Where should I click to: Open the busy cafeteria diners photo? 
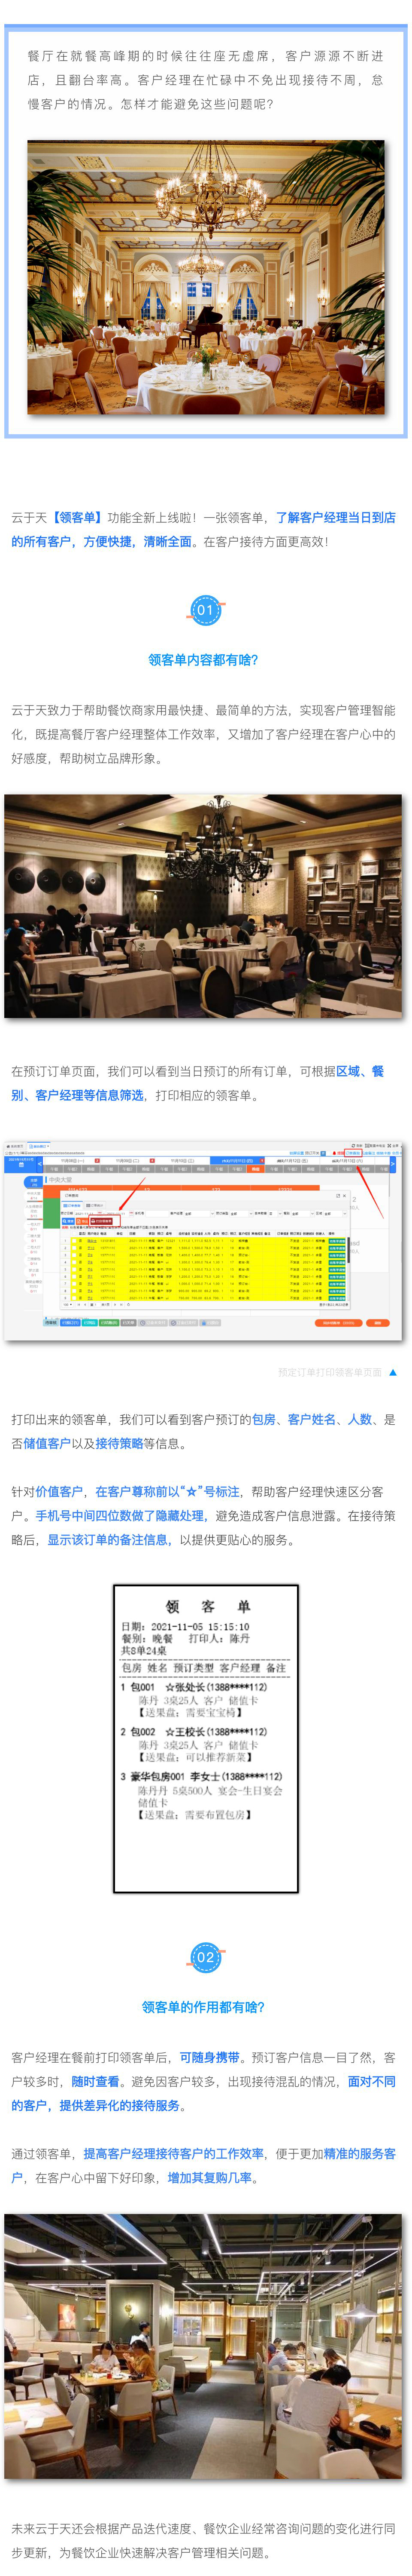click(x=203, y=2346)
